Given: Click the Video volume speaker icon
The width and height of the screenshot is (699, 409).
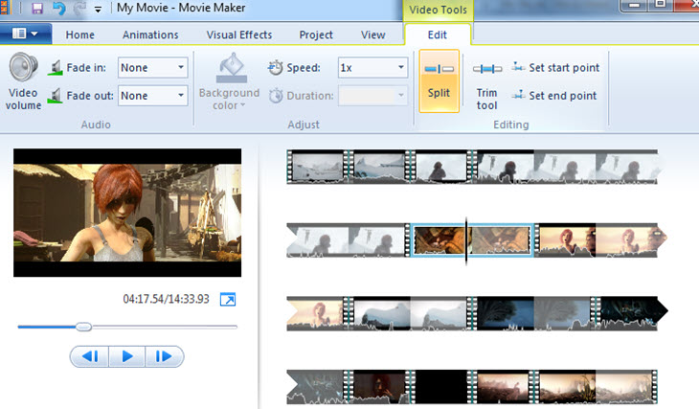Looking at the screenshot, I should tap(23, 67).
